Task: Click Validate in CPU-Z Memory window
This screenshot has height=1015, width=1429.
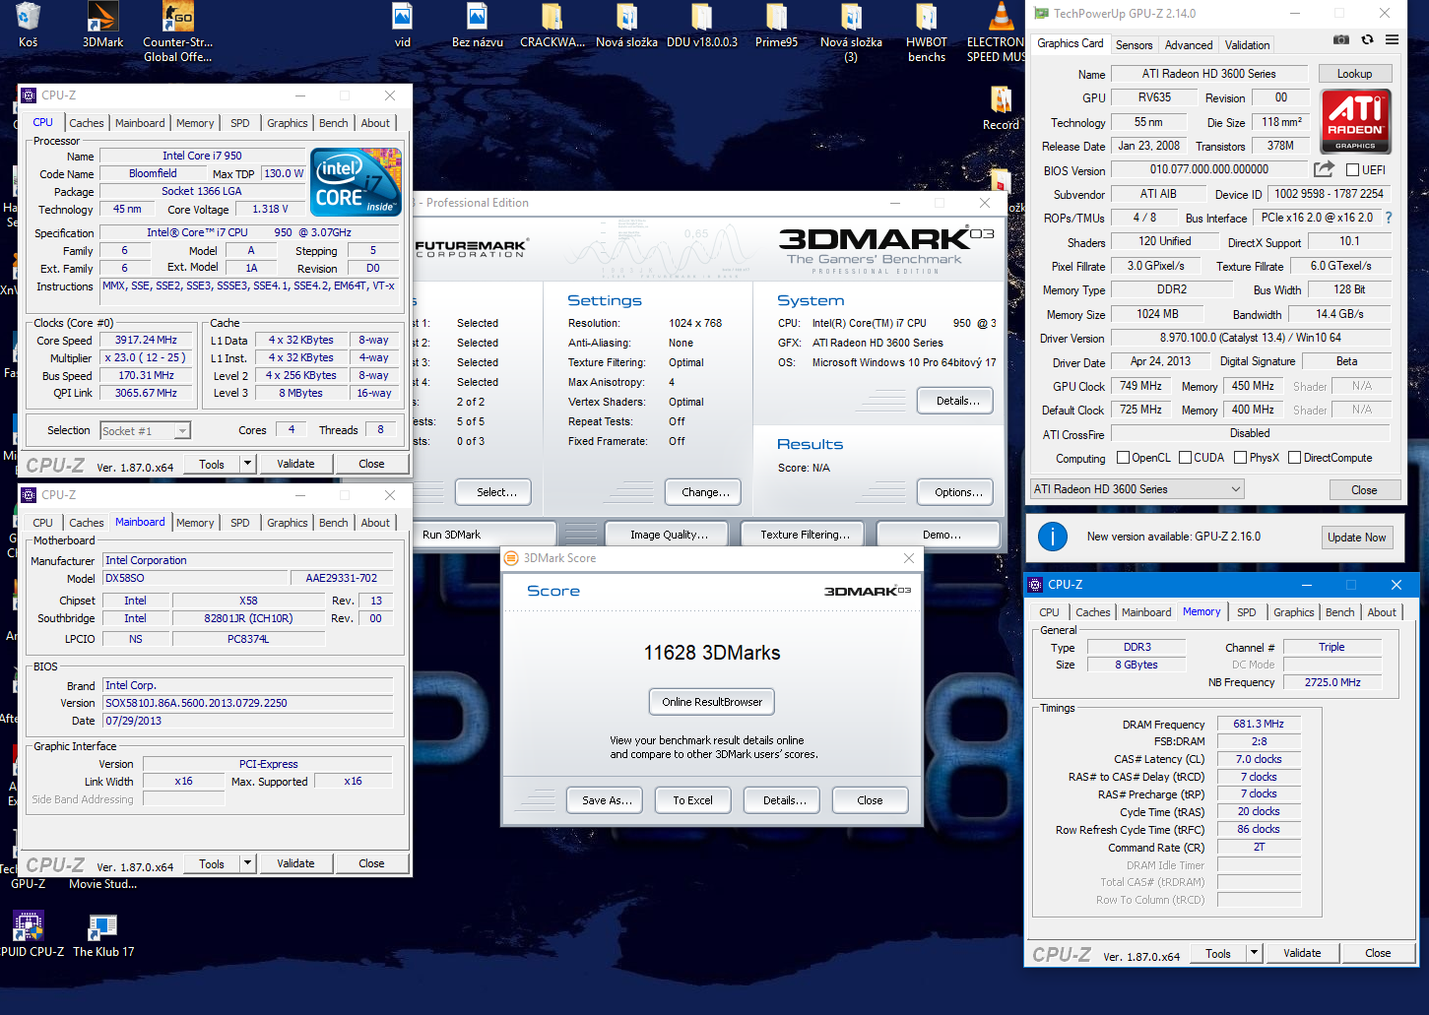Action: click(1302, 953)
